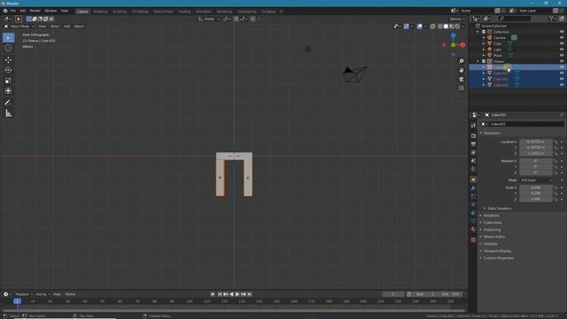Open the Object Mode dropdown

pyautogui.click(x=19, y=27)
